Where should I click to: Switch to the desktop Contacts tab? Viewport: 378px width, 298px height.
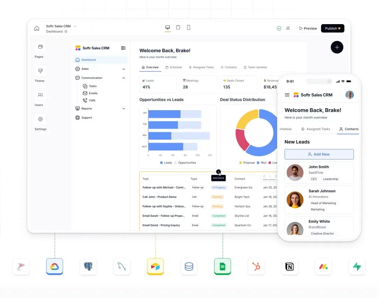tap(229, 67)
